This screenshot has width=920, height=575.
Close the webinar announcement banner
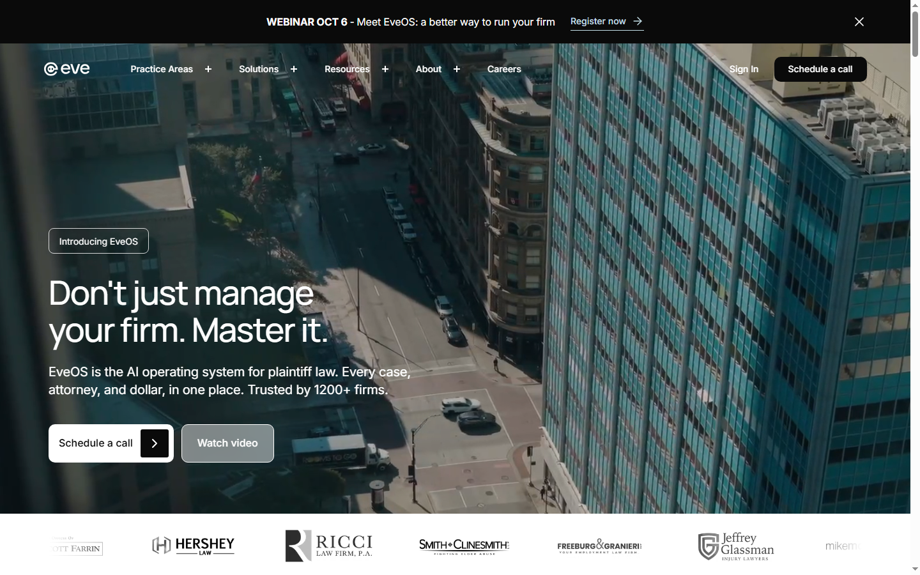pos(859,22)
